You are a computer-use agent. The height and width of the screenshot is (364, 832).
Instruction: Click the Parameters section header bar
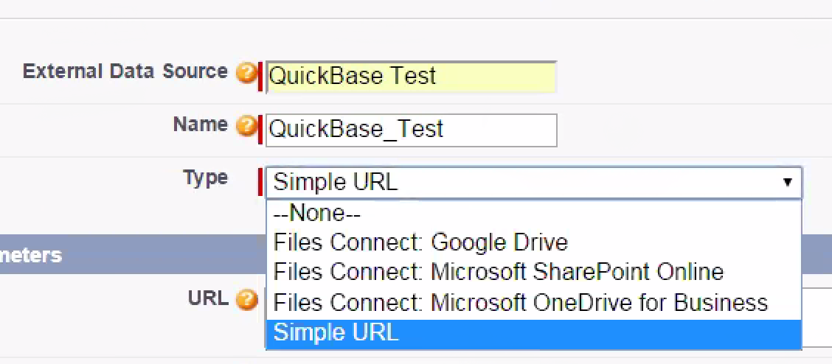[x=111, y=255]
